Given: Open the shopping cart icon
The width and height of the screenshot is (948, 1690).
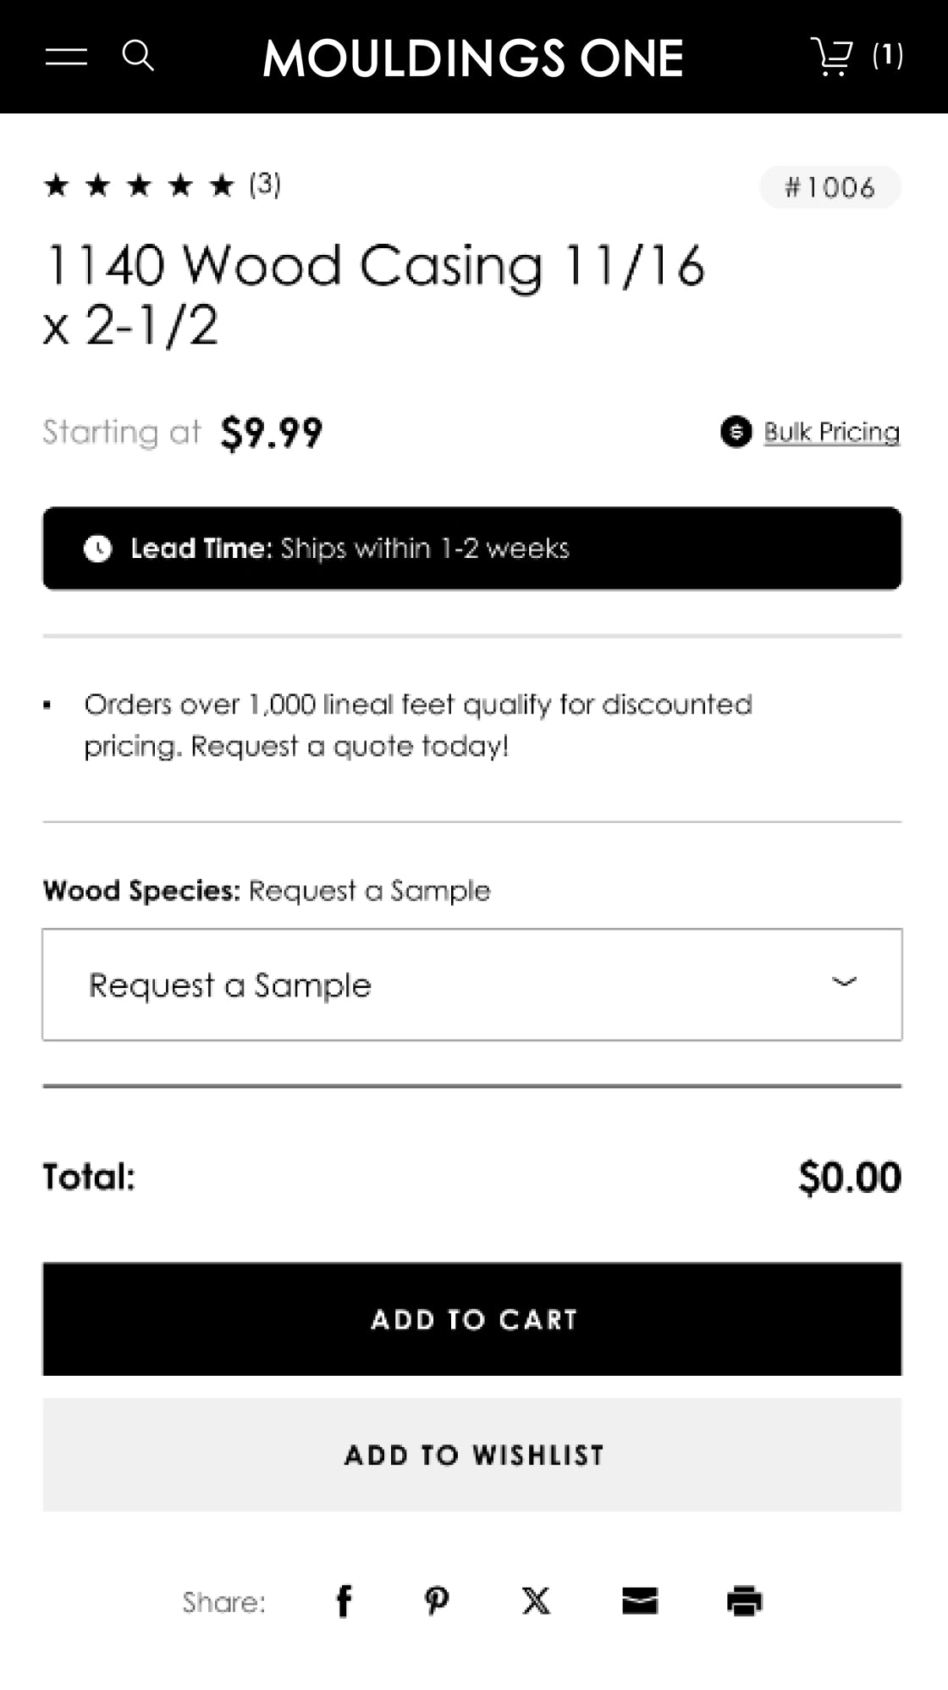Looking at the screenshot, I should (832, 56).
